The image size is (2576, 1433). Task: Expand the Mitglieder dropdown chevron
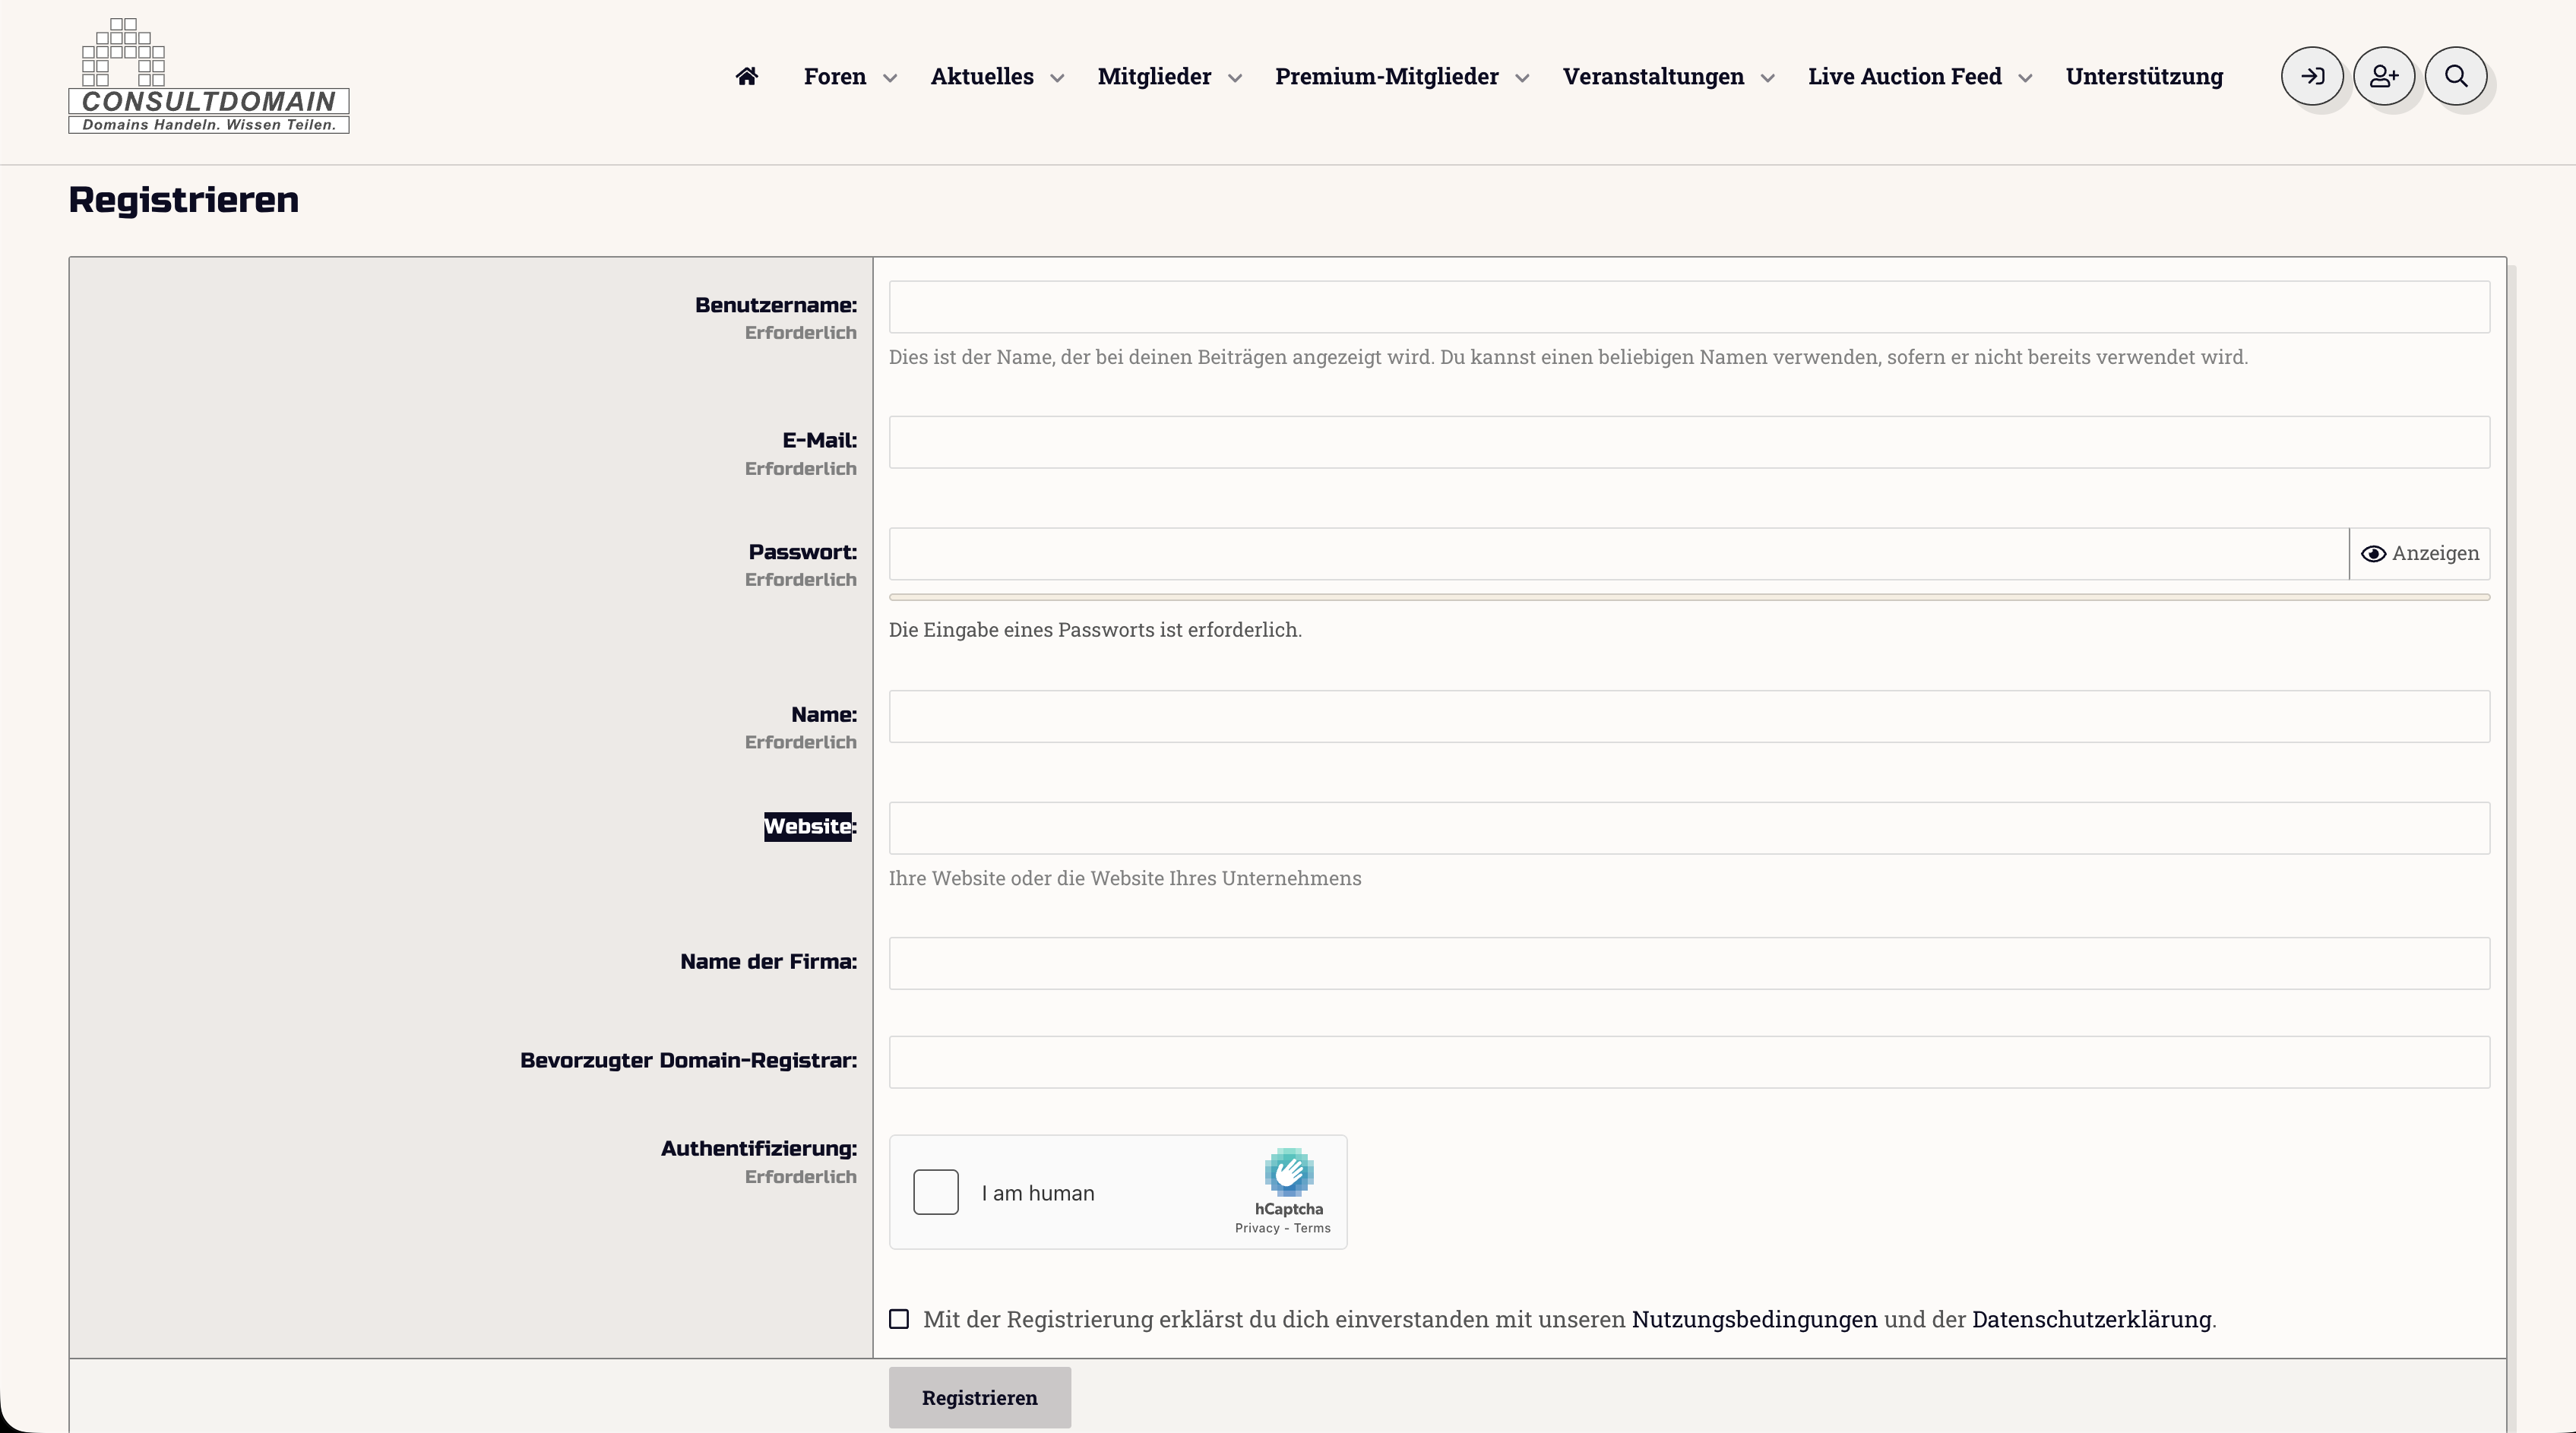coord(1235,78)
